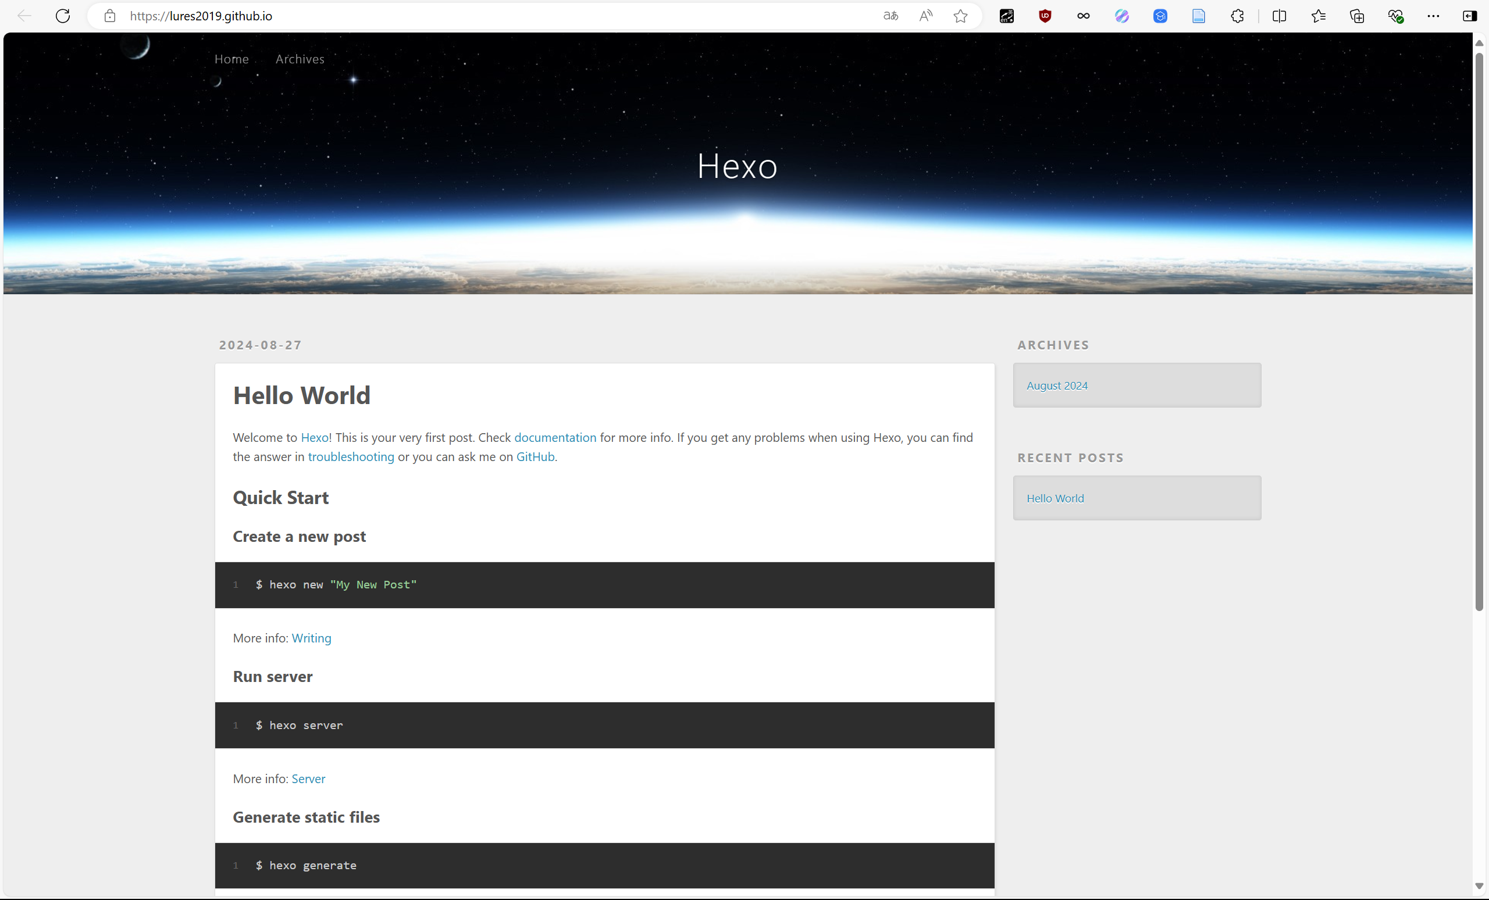Open the uBlock Origin extension icon

click(x=1045, y=16)
